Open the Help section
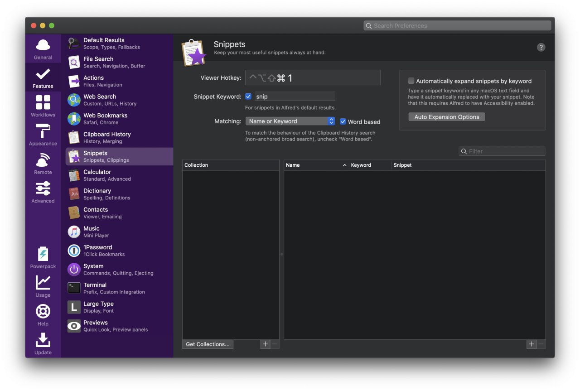The height and width of the screenshot is (391, 580). pos(43,315)
